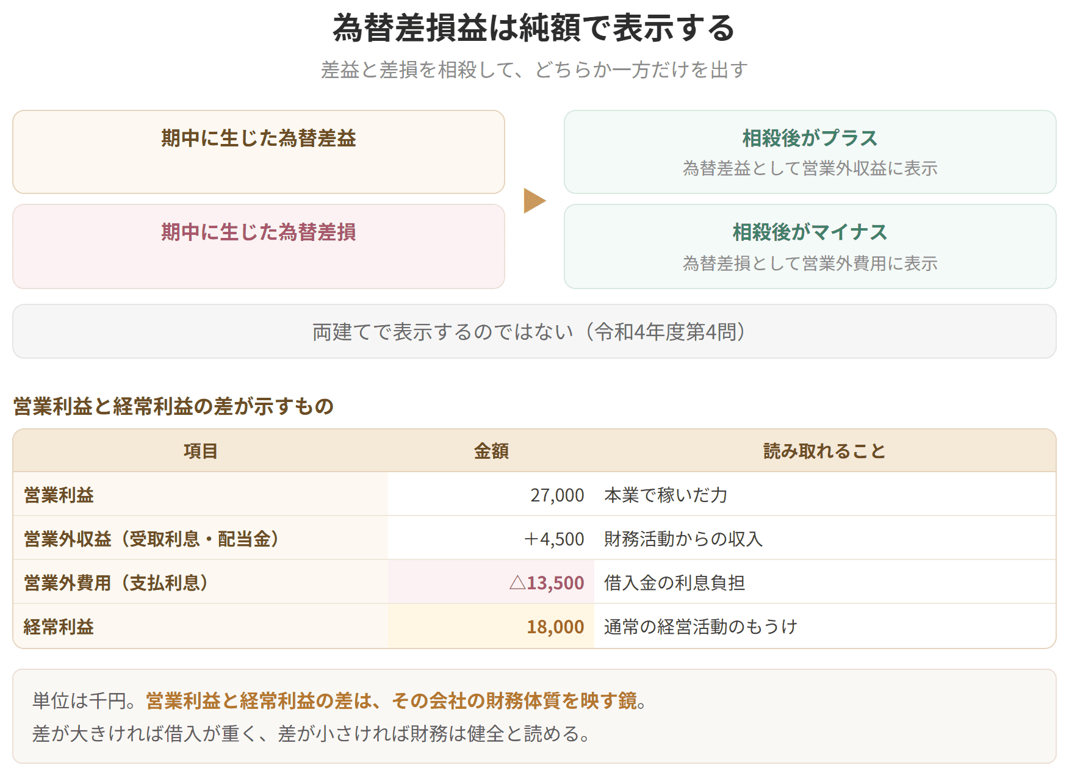This screenshot has height=776, width=1069.
Task: Select the description 本業で稼いだ力
Action: 666,495
